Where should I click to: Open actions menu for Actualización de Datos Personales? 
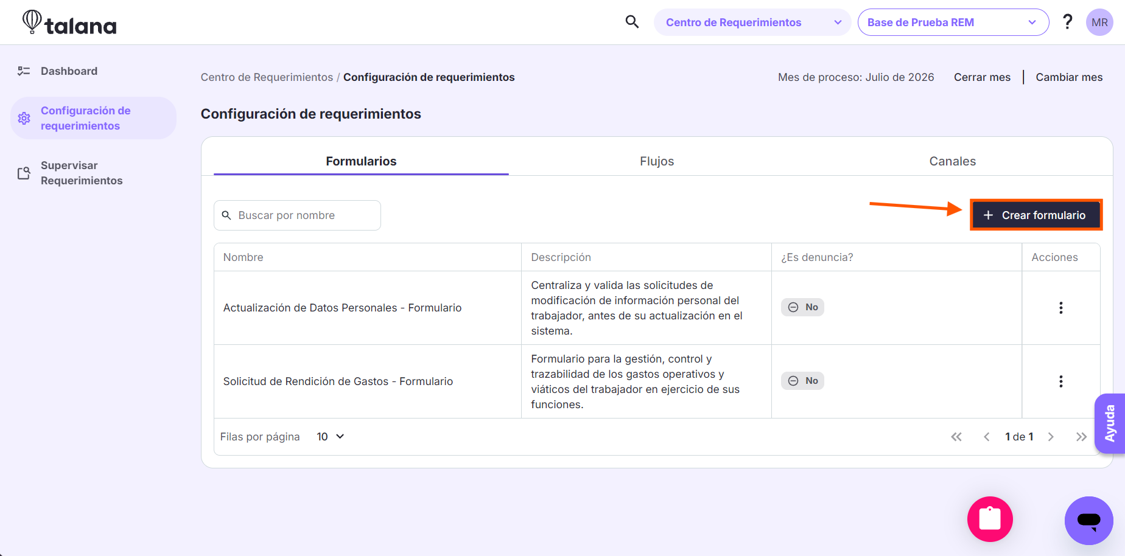coord(1060,308)
